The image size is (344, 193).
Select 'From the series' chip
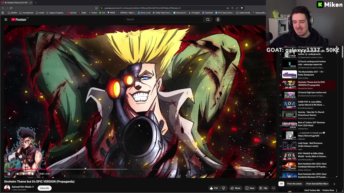tap(294, 184)
